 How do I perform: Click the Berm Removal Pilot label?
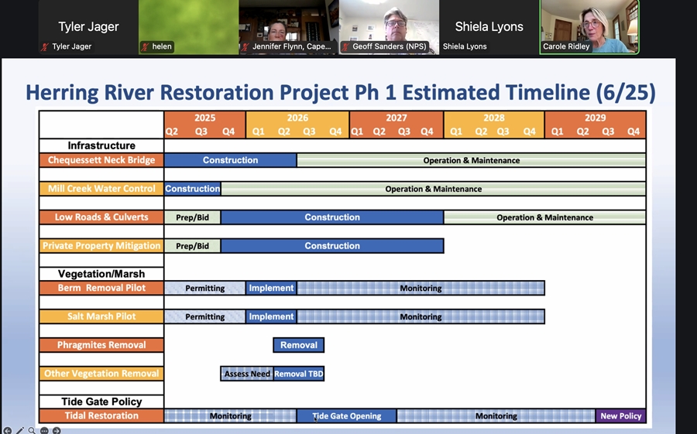[x=101, y=288]
